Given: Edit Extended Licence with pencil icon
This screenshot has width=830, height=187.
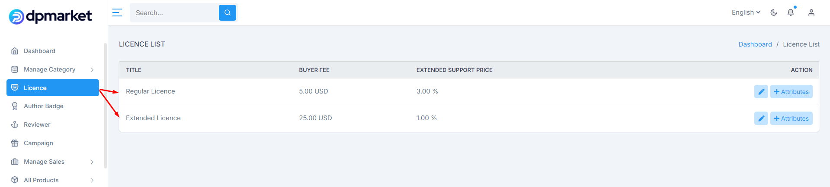Looking at the screenshot, I should tap(761, 118).
